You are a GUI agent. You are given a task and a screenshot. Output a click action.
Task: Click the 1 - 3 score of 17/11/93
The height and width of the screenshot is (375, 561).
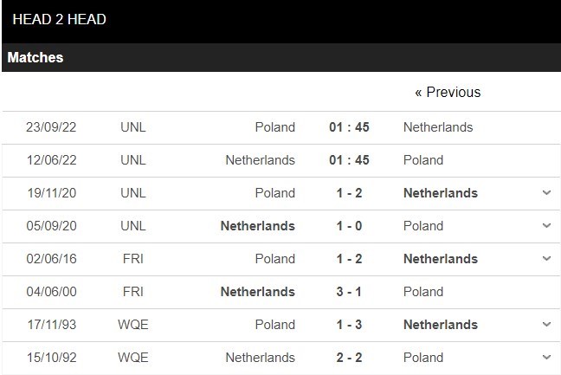[349, 325]
